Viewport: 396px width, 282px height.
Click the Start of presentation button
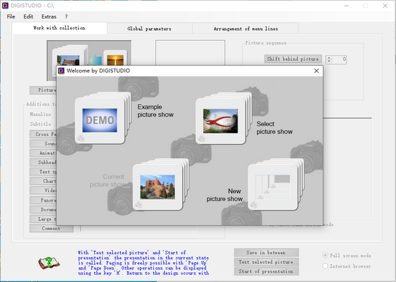pyautogui.click(x=266, y=271)
